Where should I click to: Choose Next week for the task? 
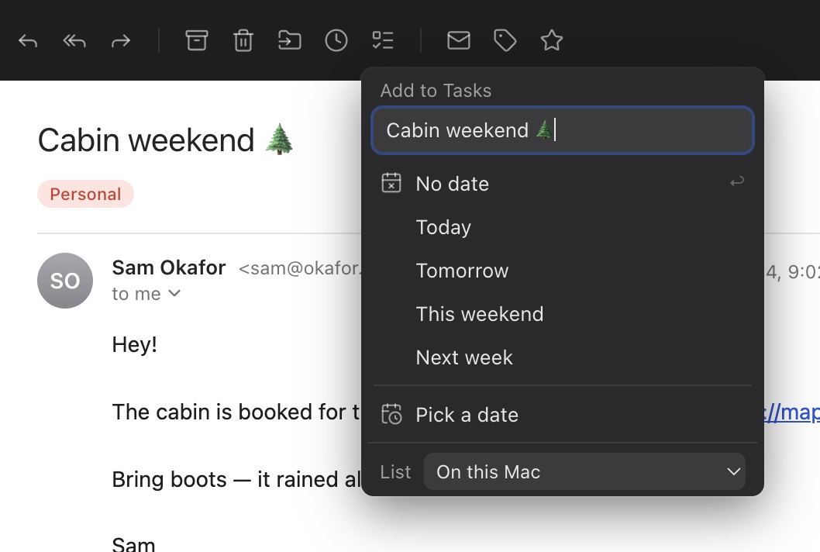563,357
